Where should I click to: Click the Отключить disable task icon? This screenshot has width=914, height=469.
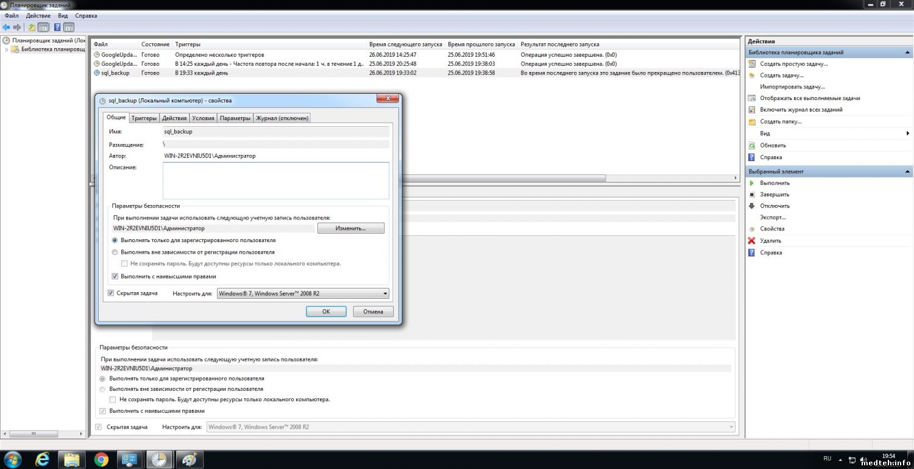[752, 206]
